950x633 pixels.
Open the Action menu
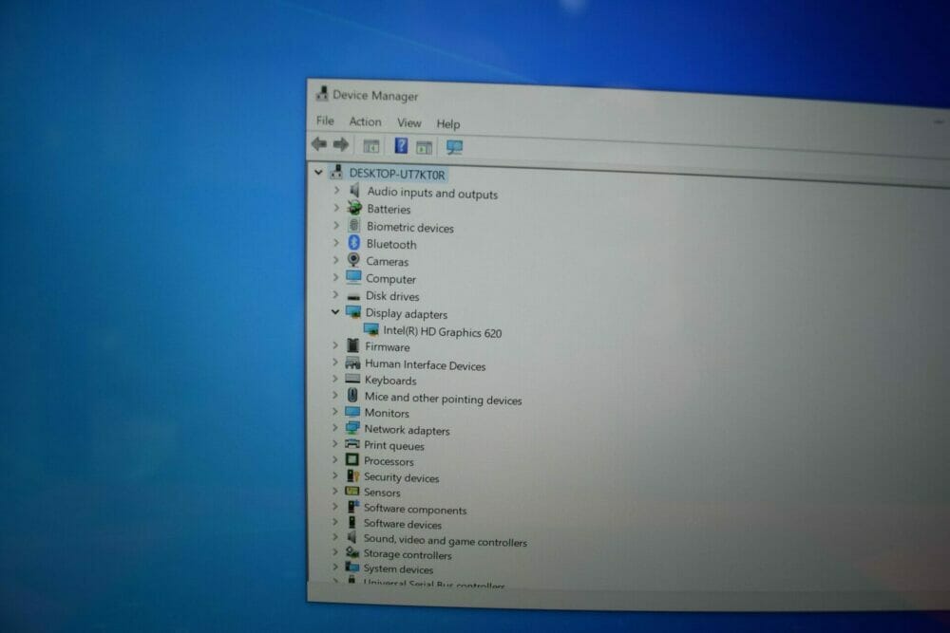pyautogui.click(x=366, y=121)
